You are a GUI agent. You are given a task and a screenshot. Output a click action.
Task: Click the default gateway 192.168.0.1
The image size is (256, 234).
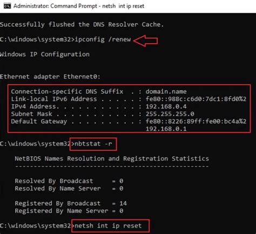166,129
